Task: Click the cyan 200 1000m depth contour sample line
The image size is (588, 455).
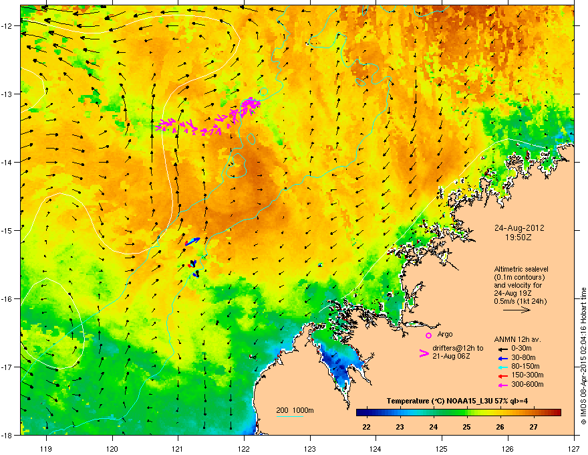Action: tap(289, 416)
